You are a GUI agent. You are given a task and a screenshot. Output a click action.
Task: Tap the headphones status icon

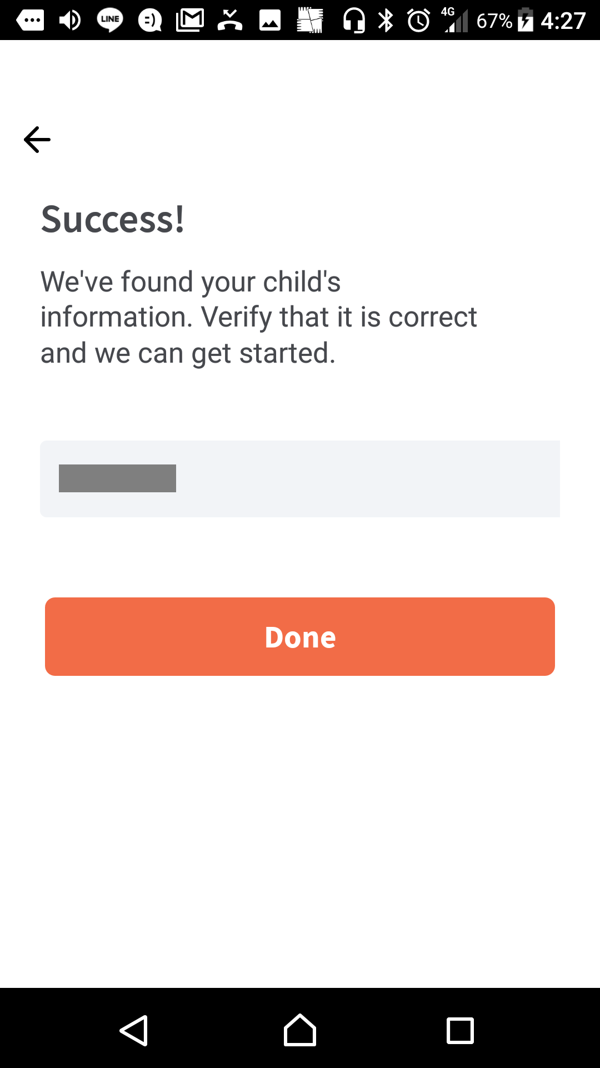pos(354,21)
